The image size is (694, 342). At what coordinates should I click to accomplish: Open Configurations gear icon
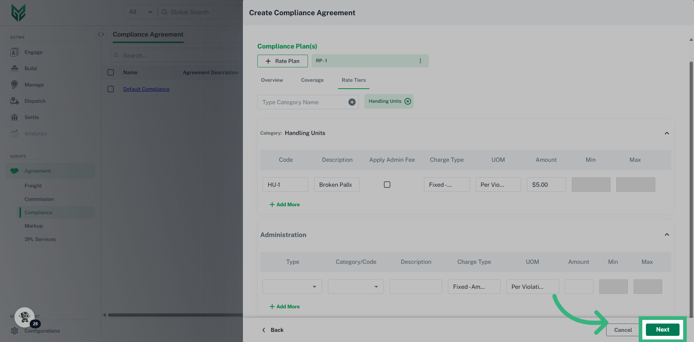point(14,331)
